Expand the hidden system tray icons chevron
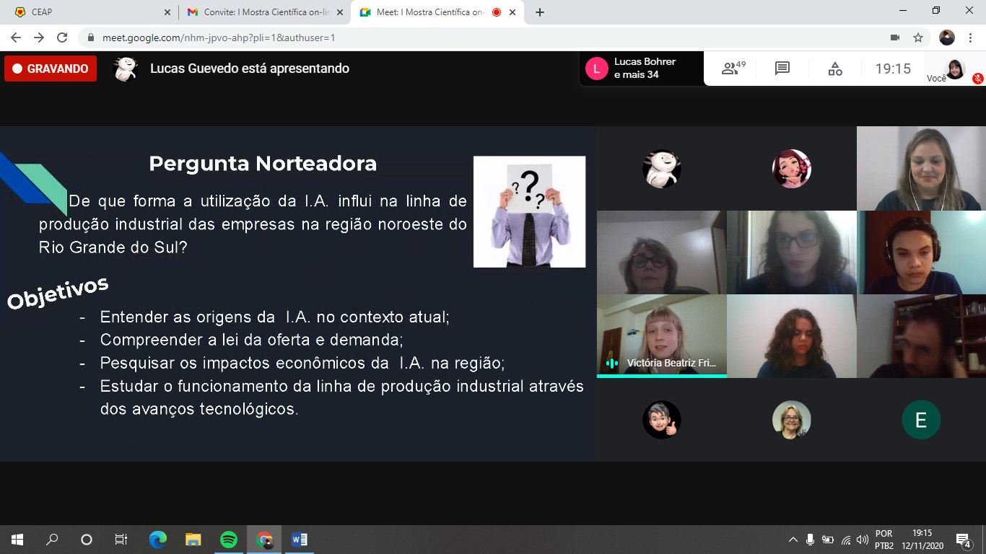 pos(793,540)
